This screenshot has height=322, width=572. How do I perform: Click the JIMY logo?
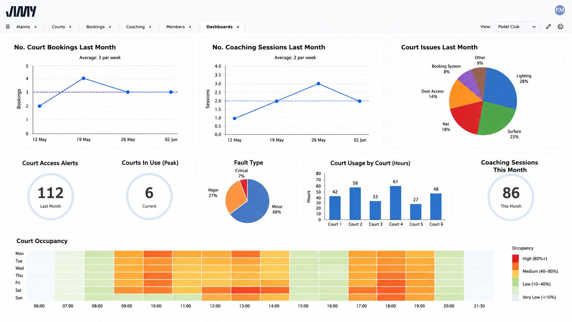[x=21, y=11]
